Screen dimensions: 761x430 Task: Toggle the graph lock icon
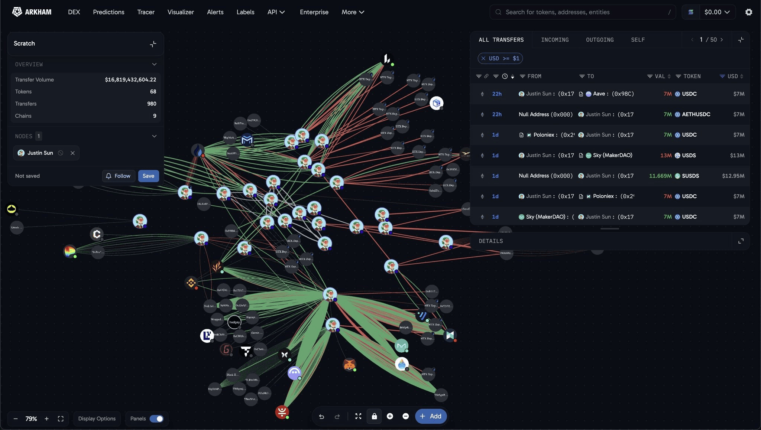374,416
